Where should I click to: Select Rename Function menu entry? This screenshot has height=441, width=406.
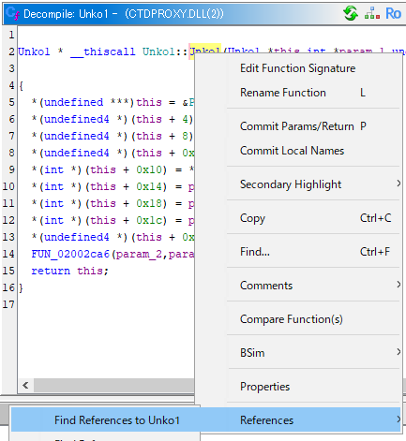pos(283,93)
